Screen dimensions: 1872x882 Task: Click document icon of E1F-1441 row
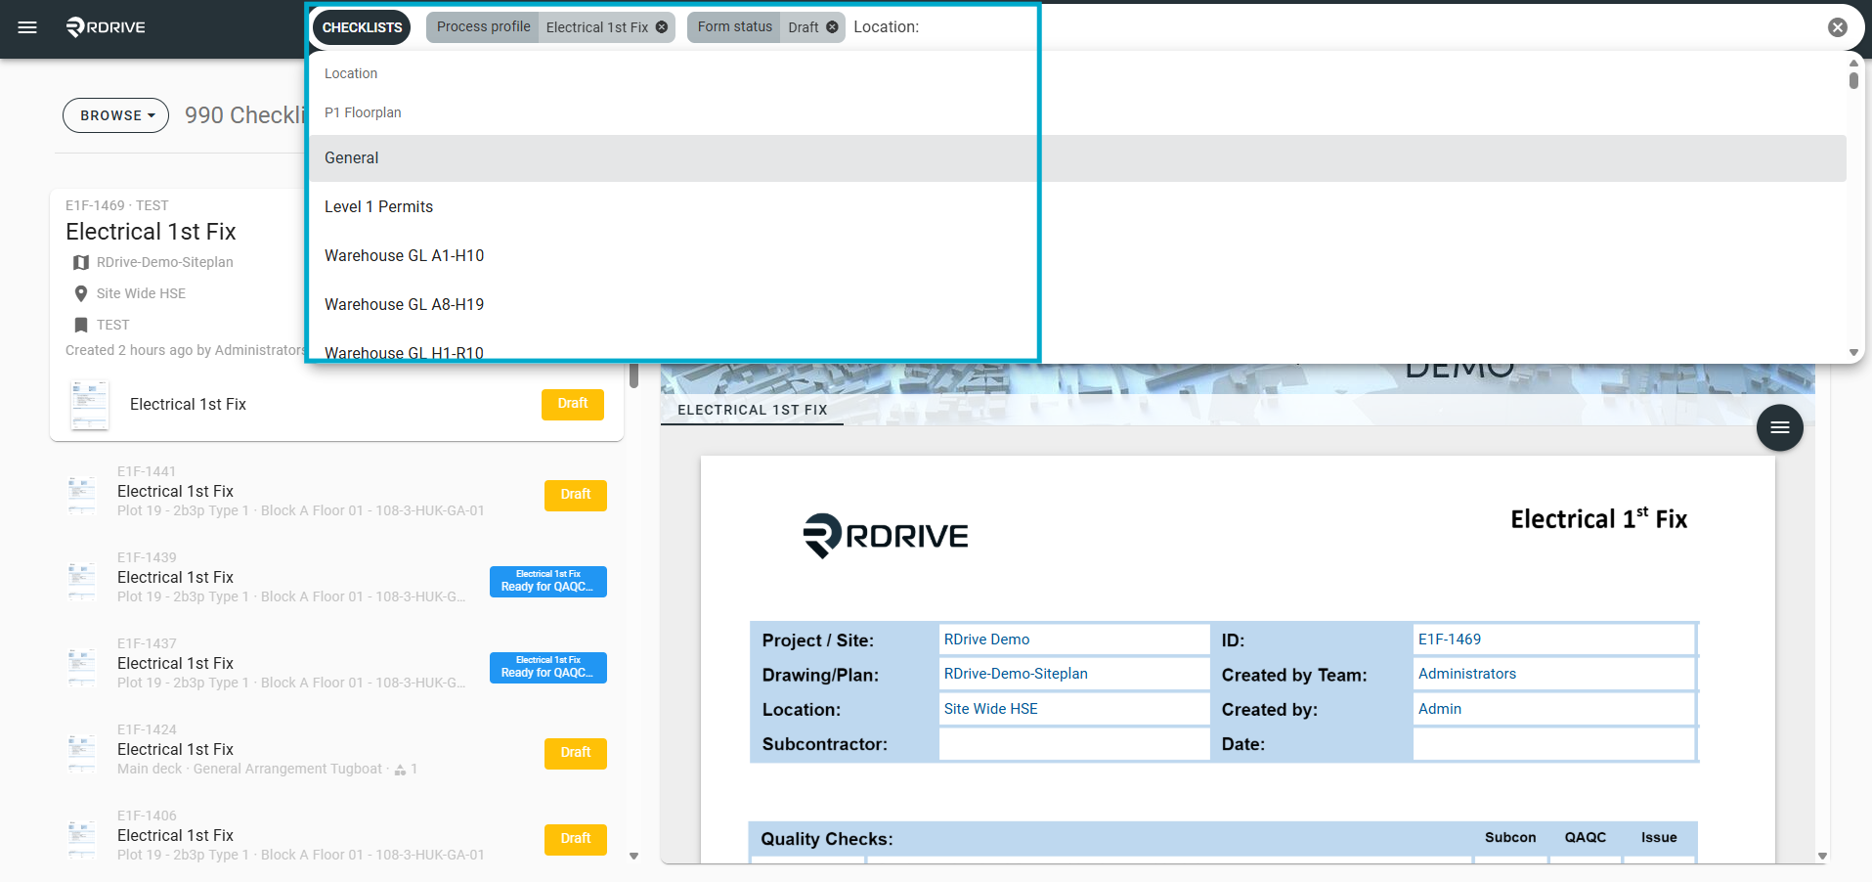(x=82, y=494)
